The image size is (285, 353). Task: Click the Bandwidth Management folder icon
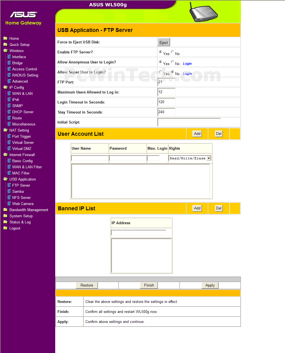5,210
